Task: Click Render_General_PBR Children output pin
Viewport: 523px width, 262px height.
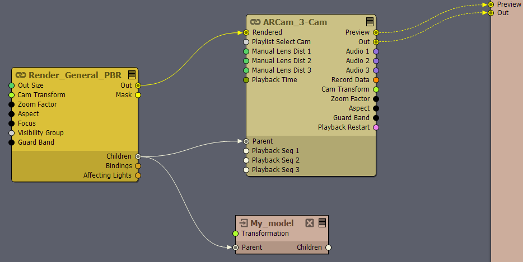Action: pos(138,156)
